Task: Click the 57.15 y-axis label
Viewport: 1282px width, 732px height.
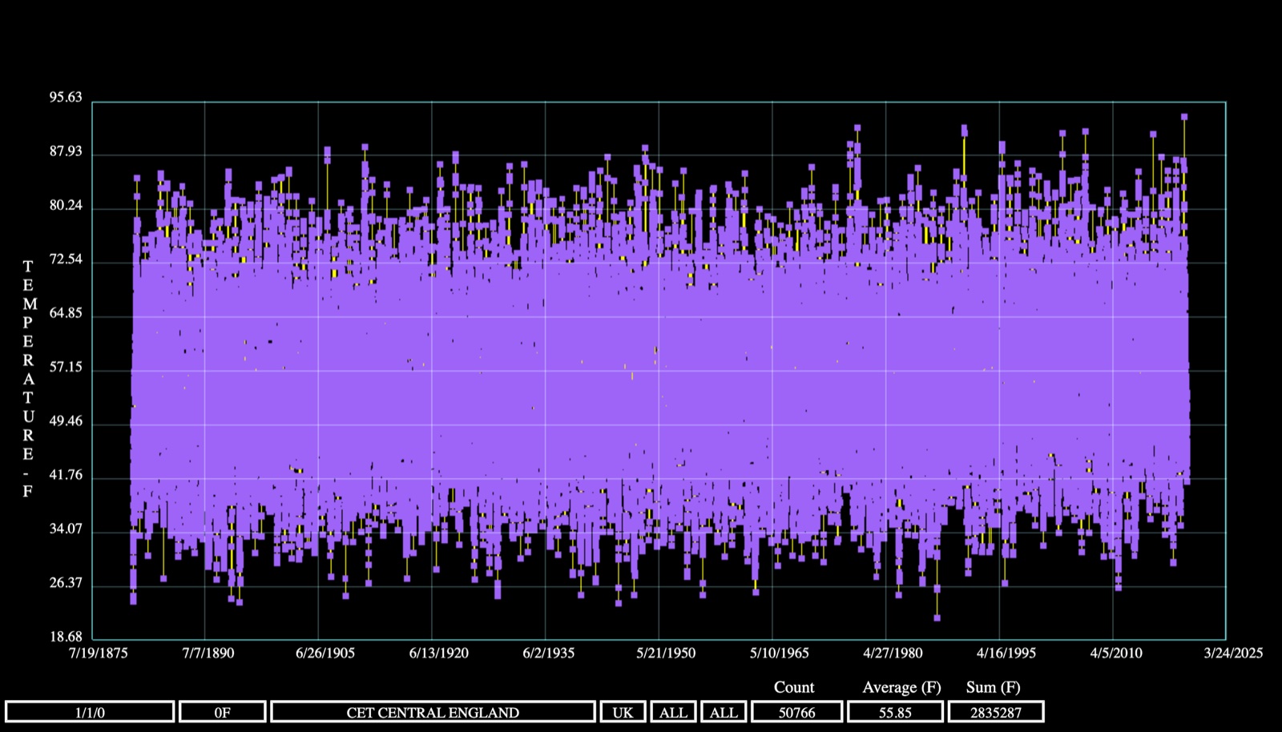Action: 66,367
